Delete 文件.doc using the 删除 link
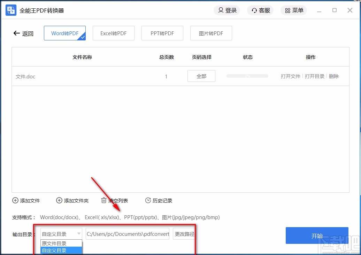The width and height of the screenshot is (361, 255). [334, 76]
